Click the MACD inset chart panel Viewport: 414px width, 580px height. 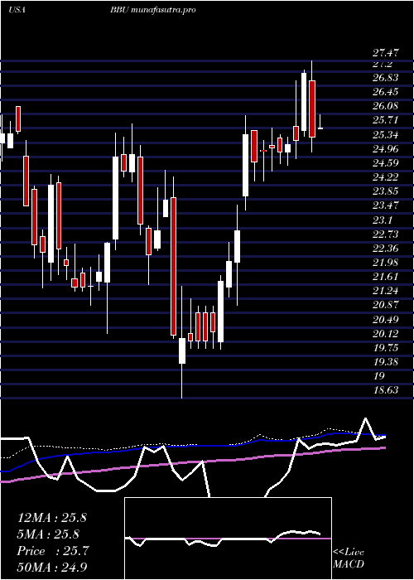click(228, 539)
